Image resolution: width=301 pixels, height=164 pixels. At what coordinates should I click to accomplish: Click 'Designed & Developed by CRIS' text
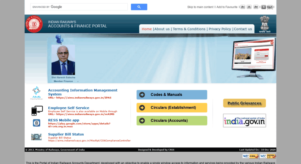click(x=156, y=150)
